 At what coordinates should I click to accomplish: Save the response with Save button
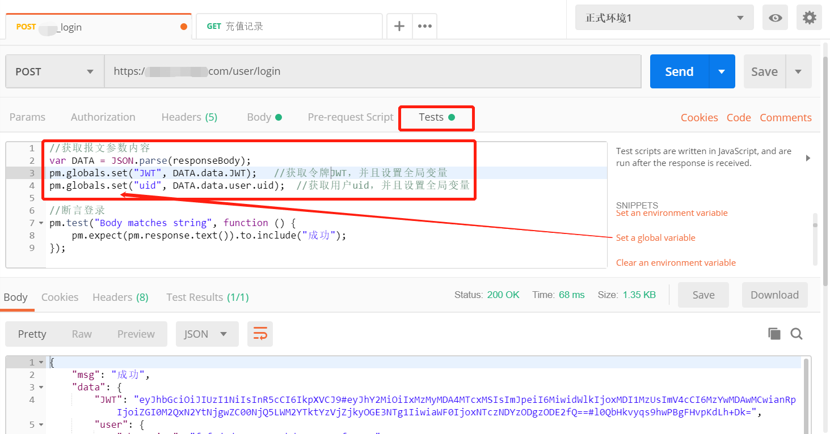703,295
